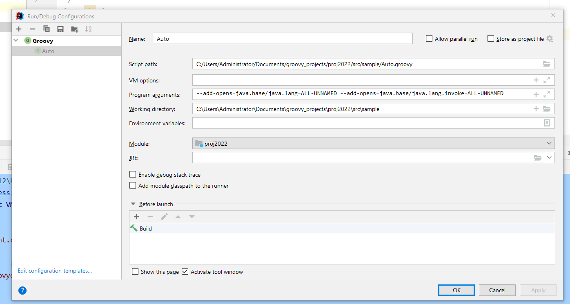This screenshot has width=570, height=304.
Task: Create new configurations folder
Action: (x=74, y=29)
